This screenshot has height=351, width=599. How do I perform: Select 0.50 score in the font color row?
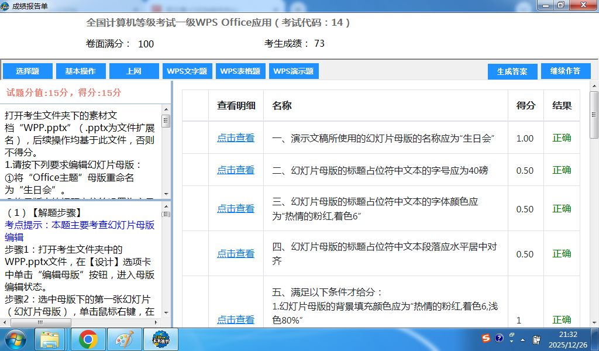[x=525, y=209]
